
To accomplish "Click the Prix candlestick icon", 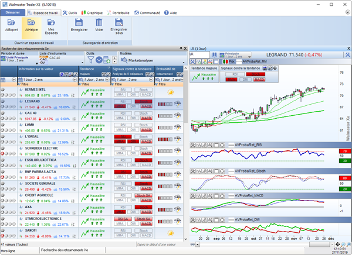I will (x=225, y=61).
